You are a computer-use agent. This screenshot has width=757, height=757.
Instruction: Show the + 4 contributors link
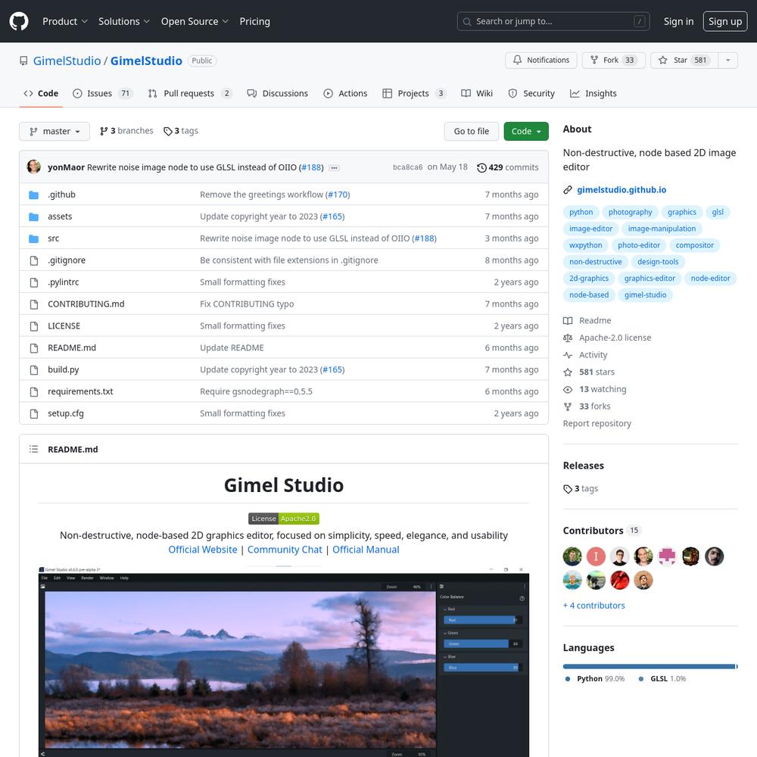click(593, 606)
